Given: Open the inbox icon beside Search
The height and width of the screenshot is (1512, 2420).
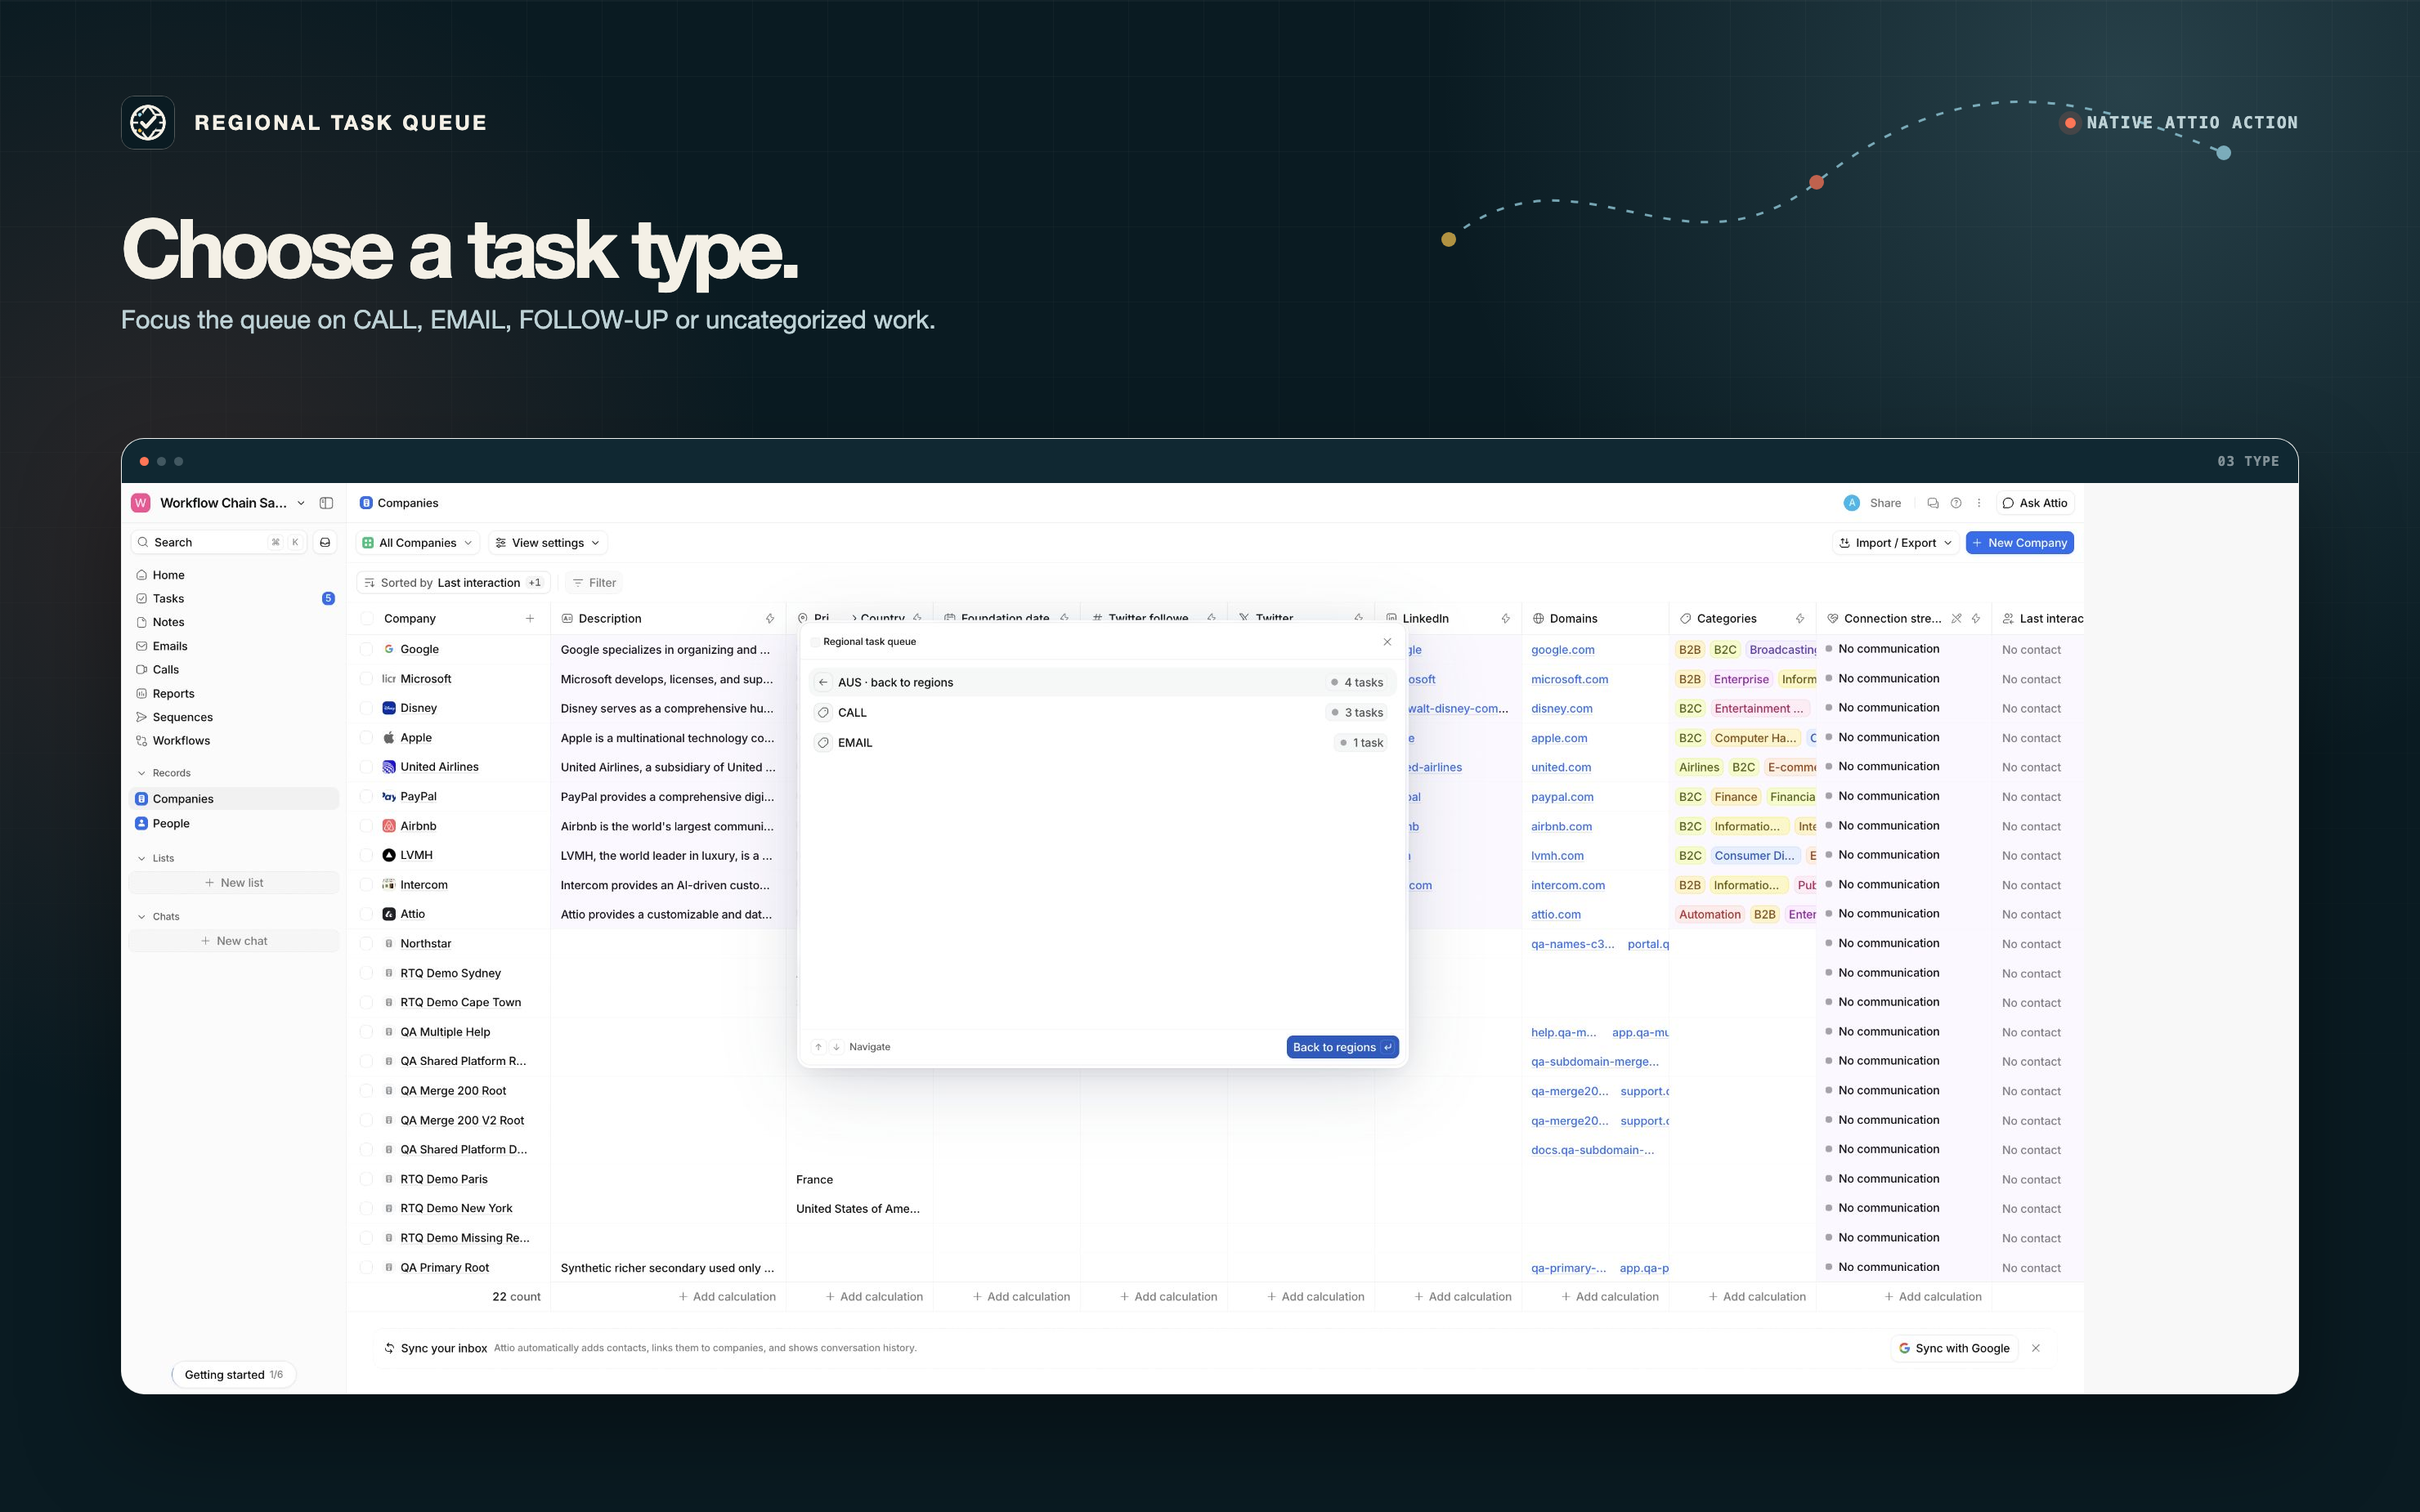Looking at the screenshot, I should pos(325,542).
